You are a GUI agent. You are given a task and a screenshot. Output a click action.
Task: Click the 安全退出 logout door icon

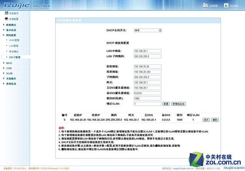point(226,5)
